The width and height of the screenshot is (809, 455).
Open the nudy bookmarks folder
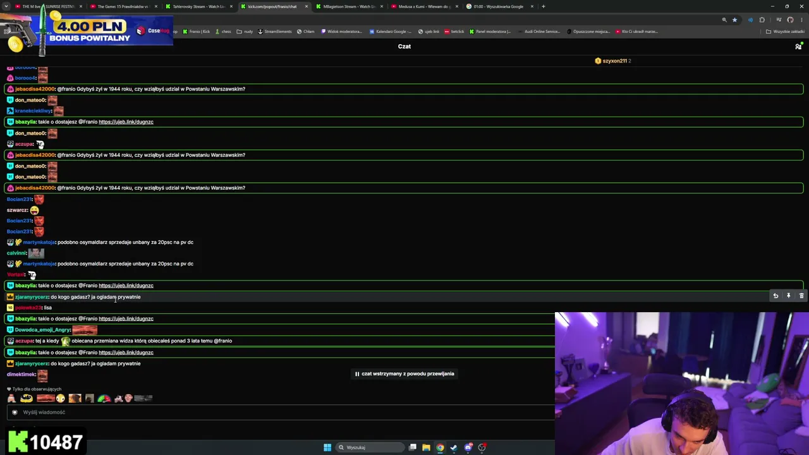point(245,32)
